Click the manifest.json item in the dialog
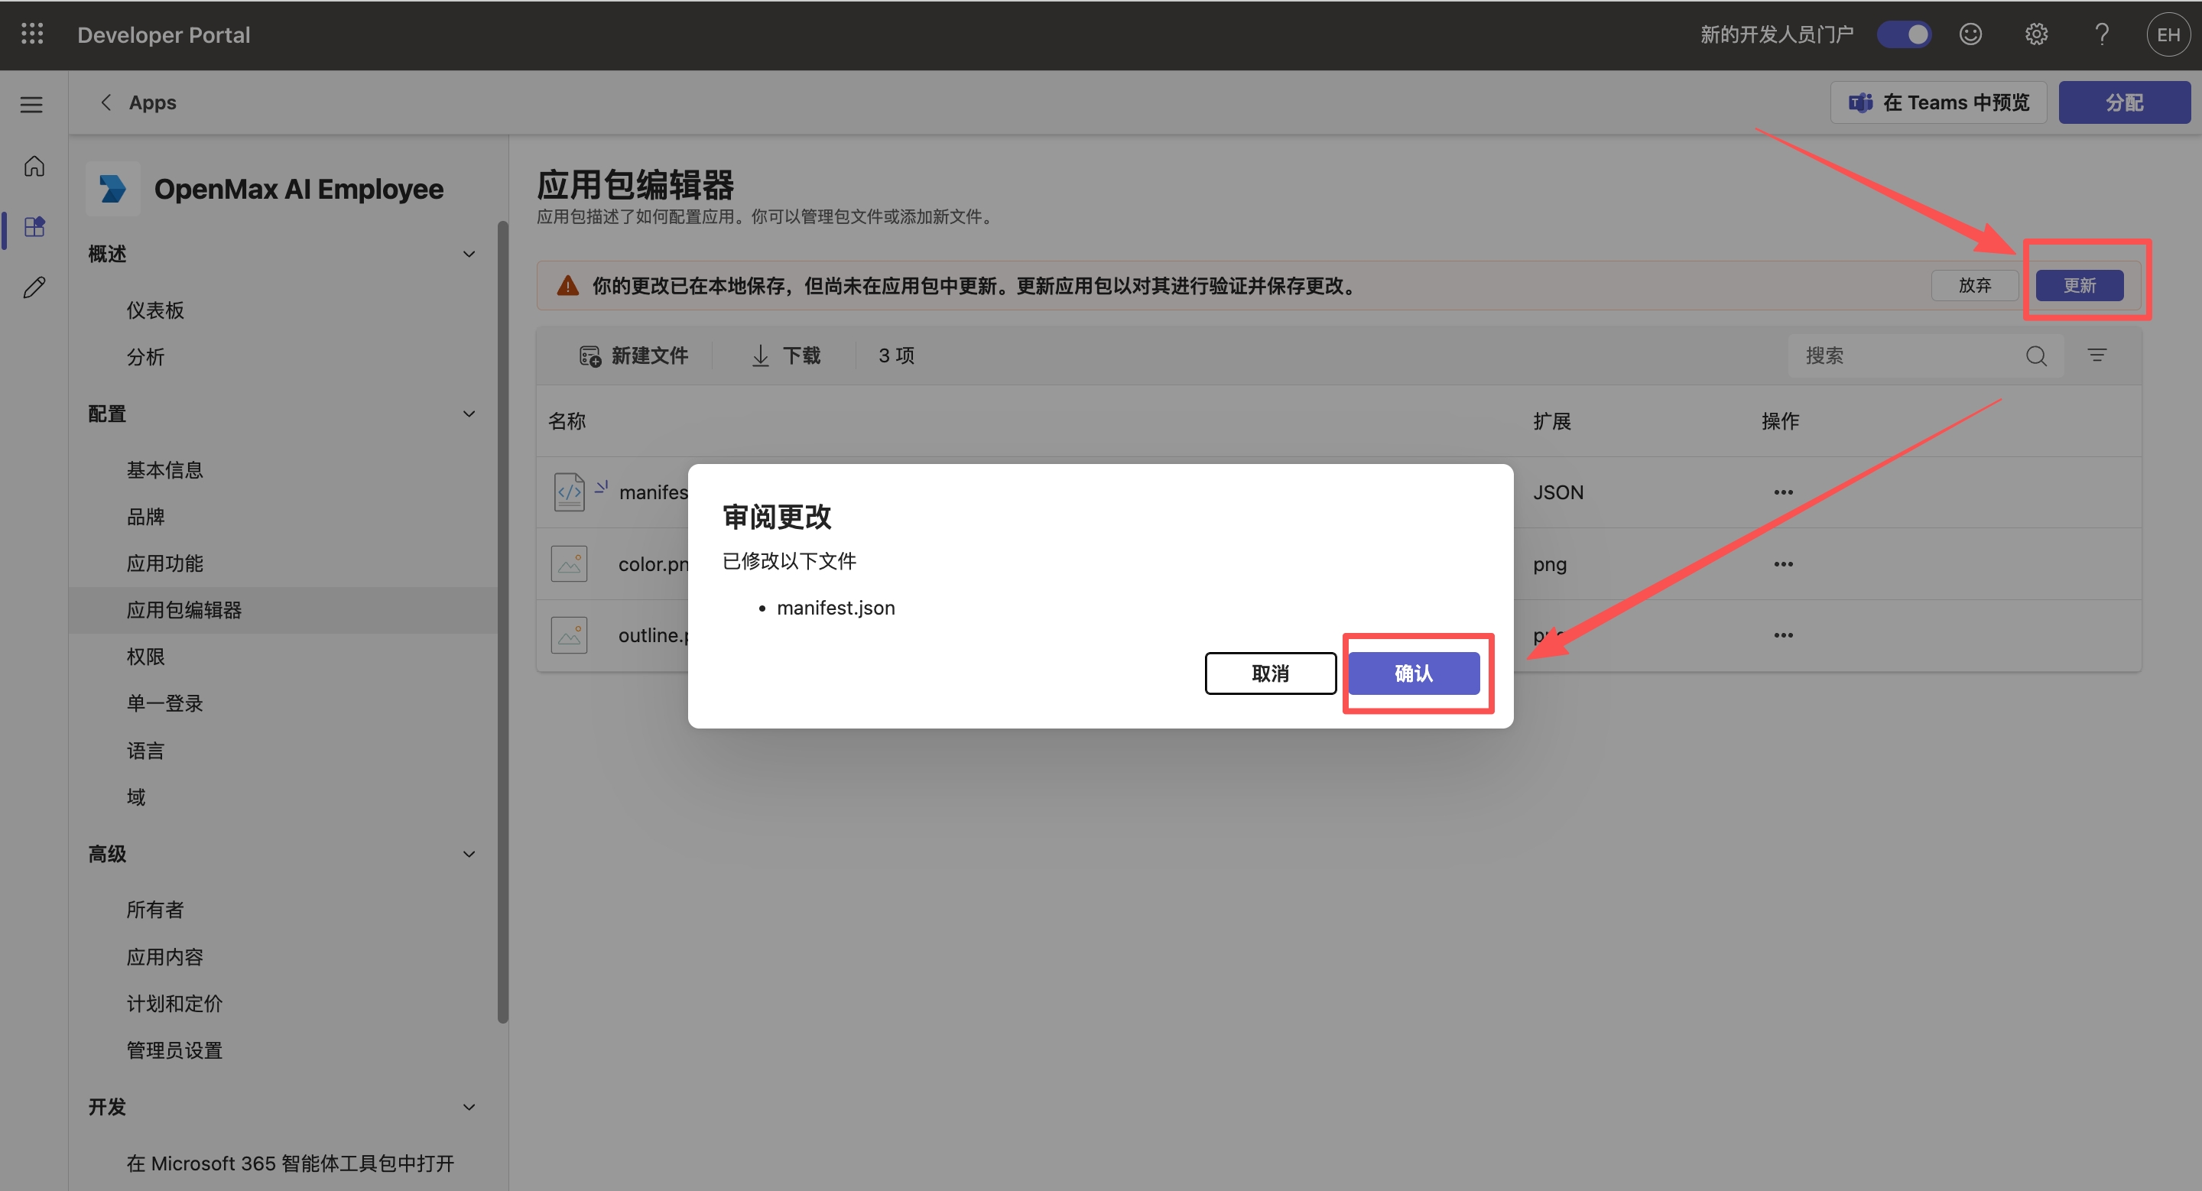This screenshot has height=1191, width=2202. pyautogui.click(x=835, y=608)
